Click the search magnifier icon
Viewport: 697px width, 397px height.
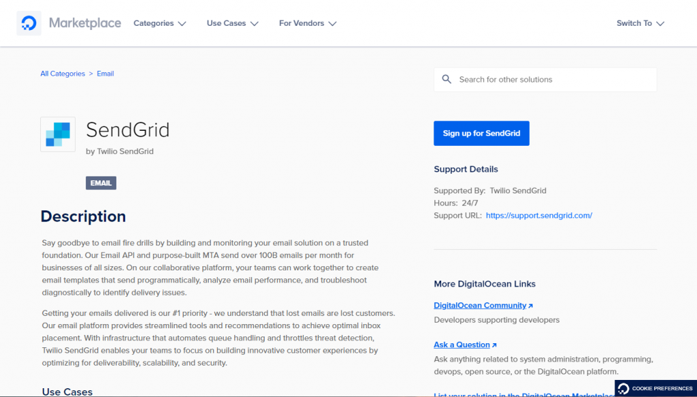(447, 79)
